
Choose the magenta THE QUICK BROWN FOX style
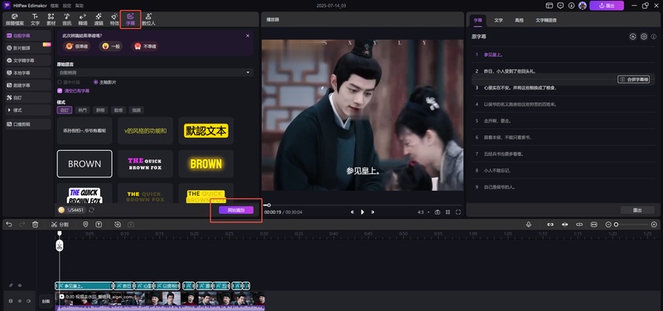[145, 163]
